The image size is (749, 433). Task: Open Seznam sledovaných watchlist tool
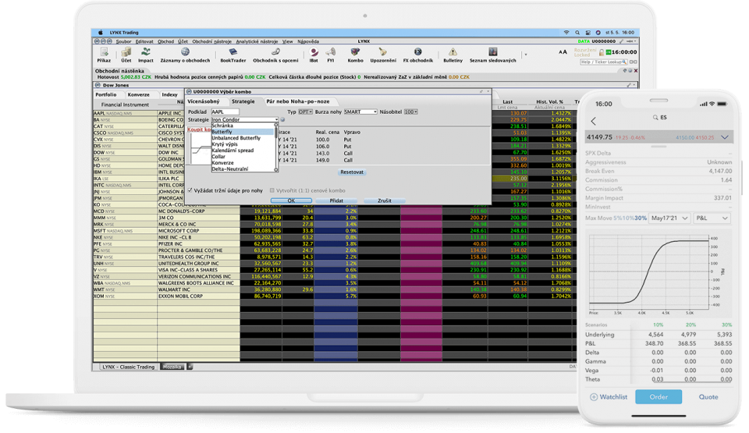coord(492,55)
